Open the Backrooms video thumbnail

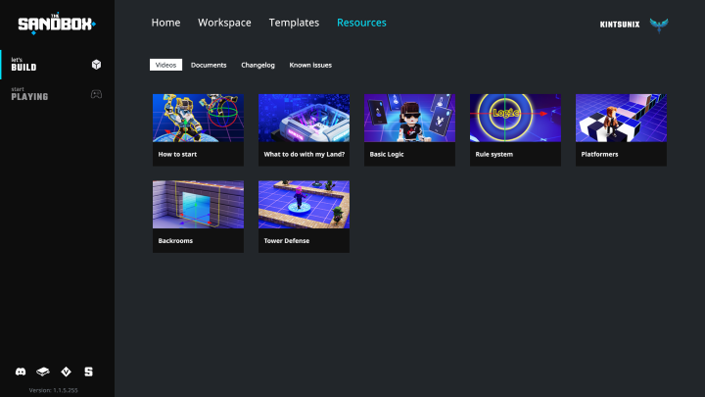[x=198, y=204]
